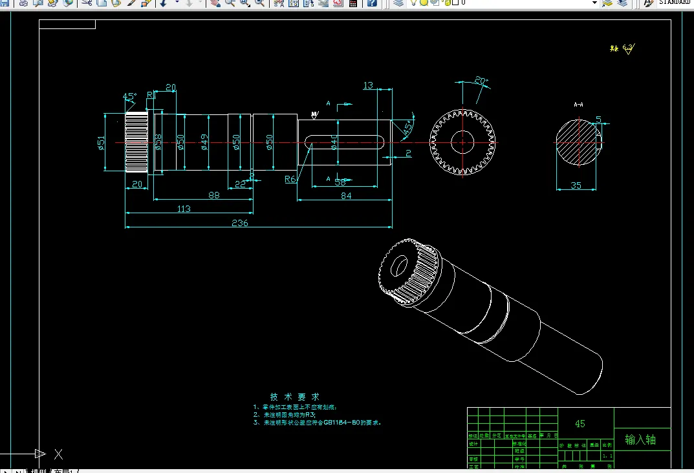Click the 3D DWF globe icon
The height and width of the screenshot is (473, 694).
68,3
